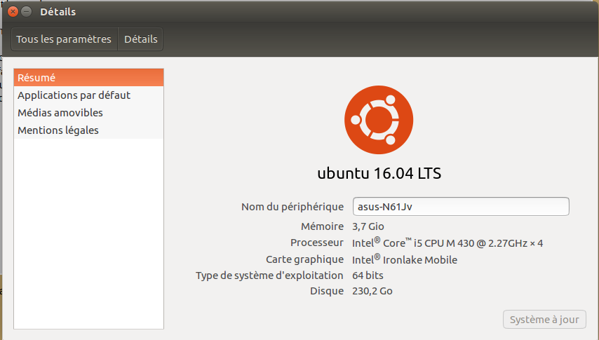Click the processor value Intel Core i5
The image size is (599, 340).
tap(447, 243)
